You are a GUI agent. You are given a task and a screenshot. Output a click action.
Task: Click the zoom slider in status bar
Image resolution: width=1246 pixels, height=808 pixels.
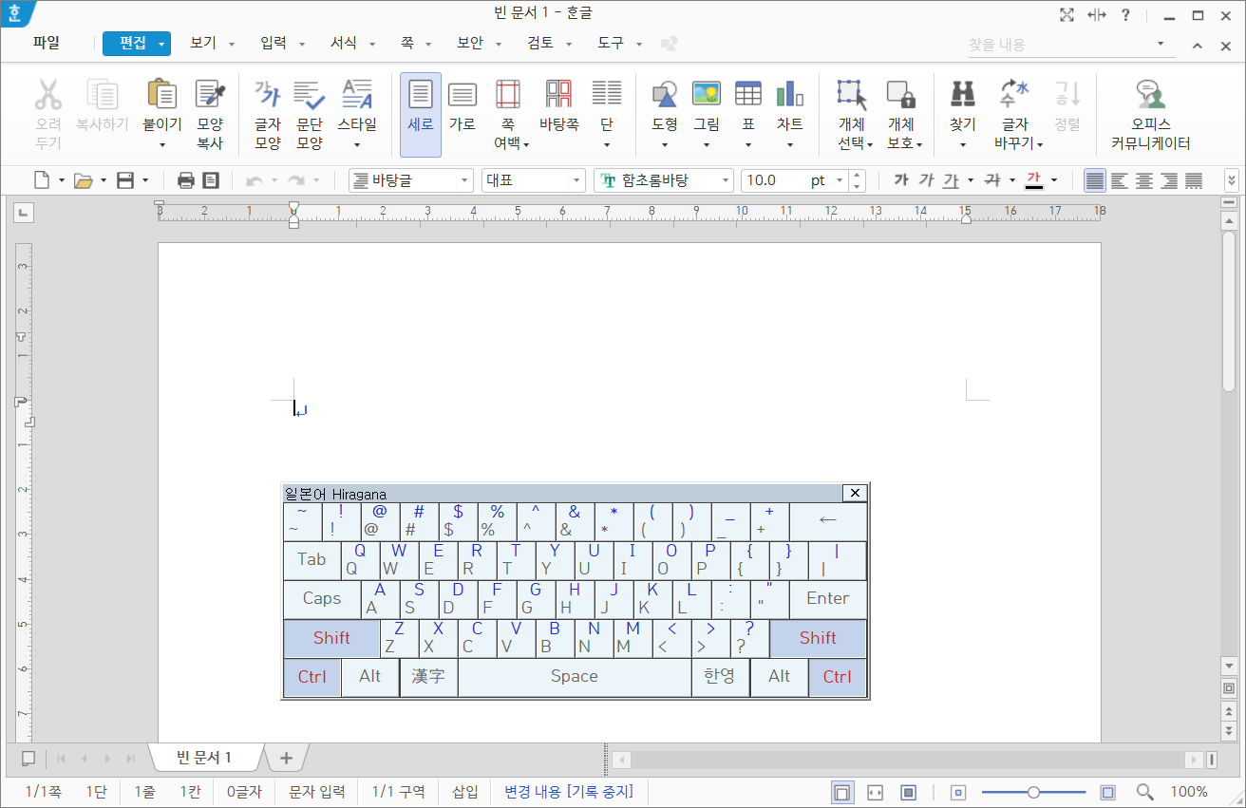[x=1033, y=792]
